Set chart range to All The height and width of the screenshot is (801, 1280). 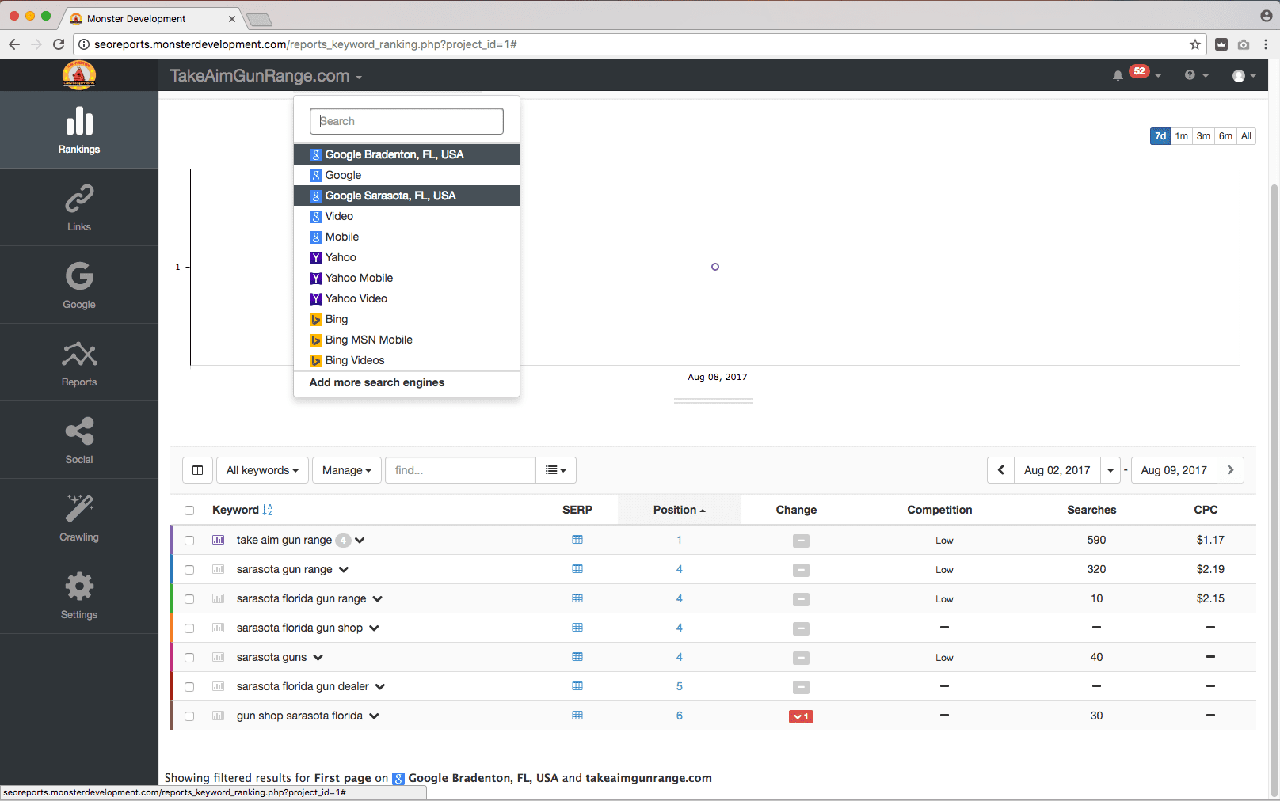[1246, 136]
